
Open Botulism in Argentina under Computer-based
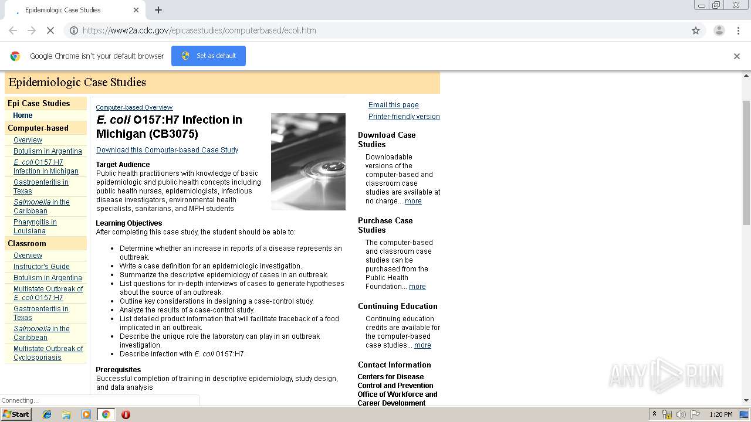[x=48, y=151]
